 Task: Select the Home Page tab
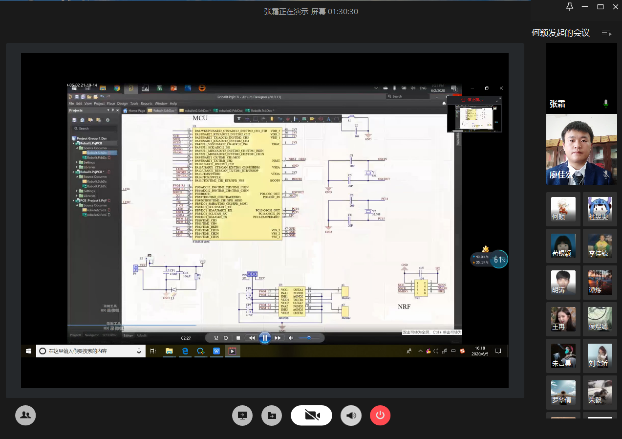136,111
